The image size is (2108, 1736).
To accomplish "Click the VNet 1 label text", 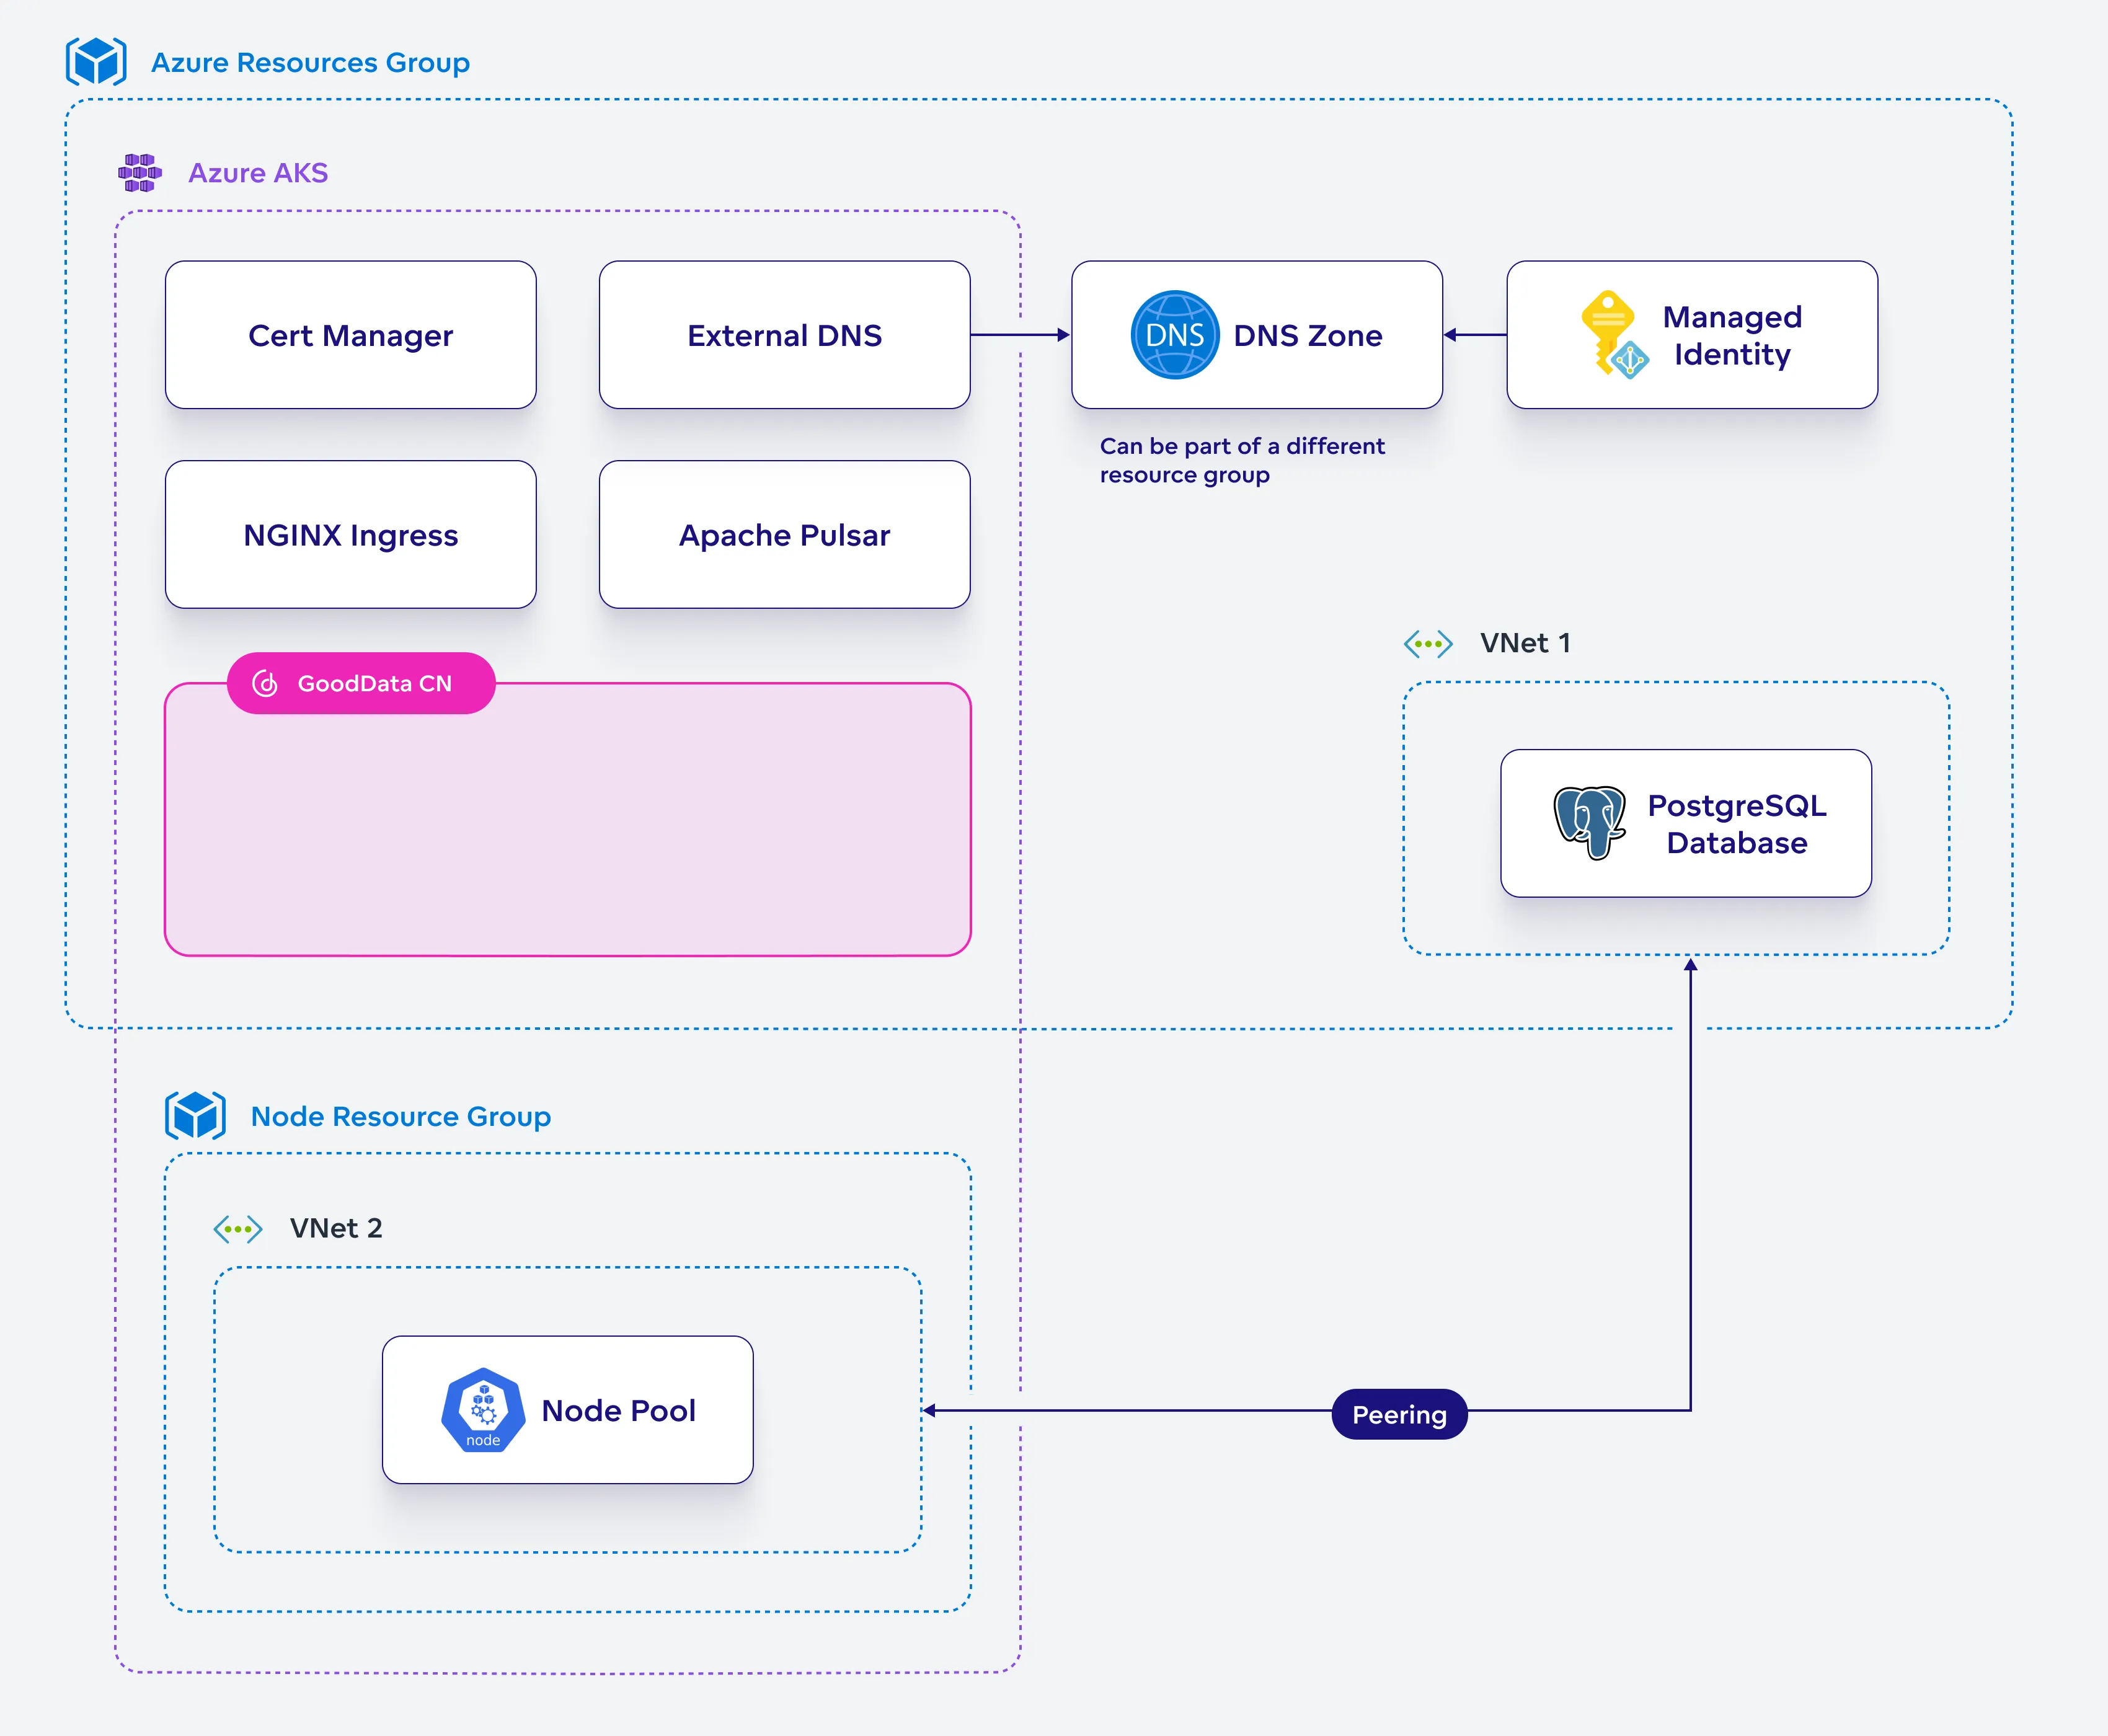I will click(1525, 644).
